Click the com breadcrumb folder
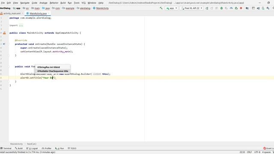 pyautogui.click(x=56, y=8)
